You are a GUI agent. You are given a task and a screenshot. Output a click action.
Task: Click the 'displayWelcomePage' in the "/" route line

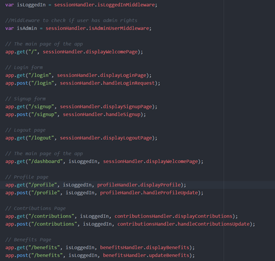112,52
